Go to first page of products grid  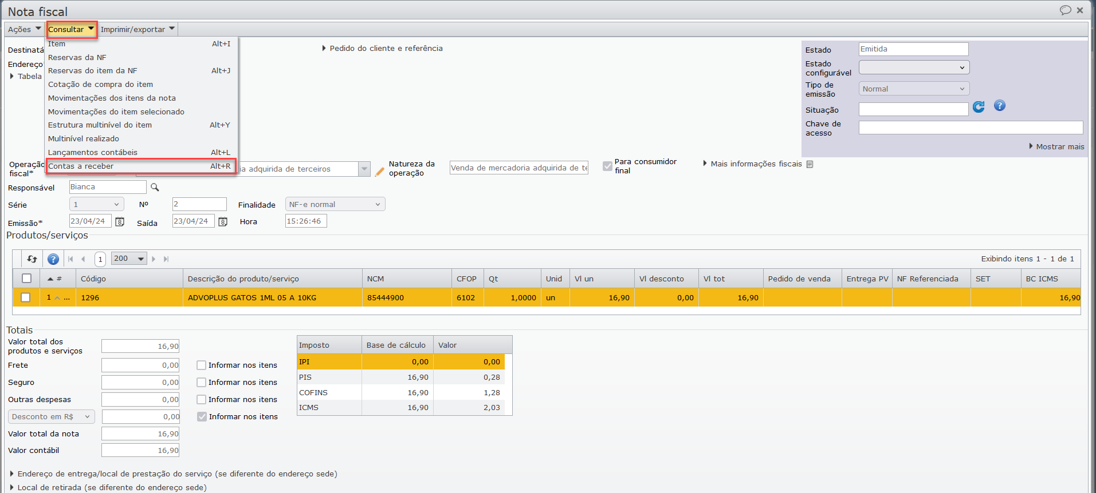(70, 259)
